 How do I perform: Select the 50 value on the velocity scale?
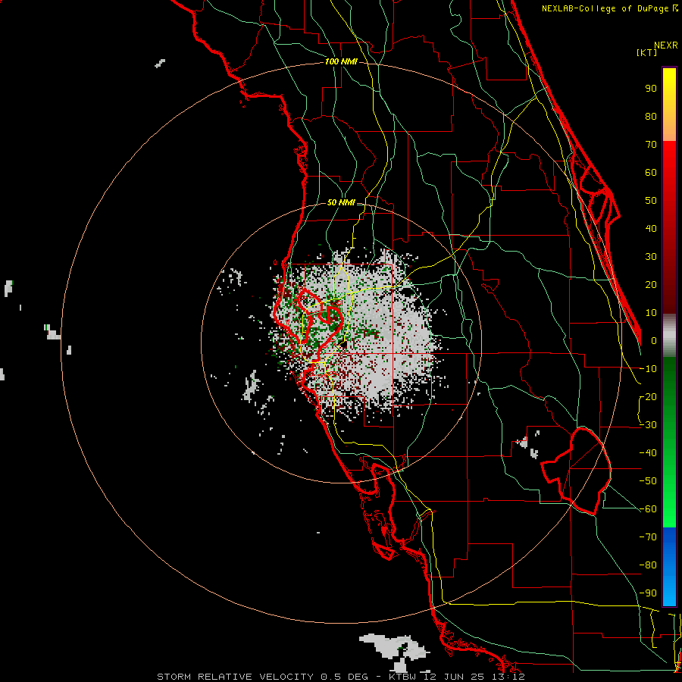click(x=651, y=201)
